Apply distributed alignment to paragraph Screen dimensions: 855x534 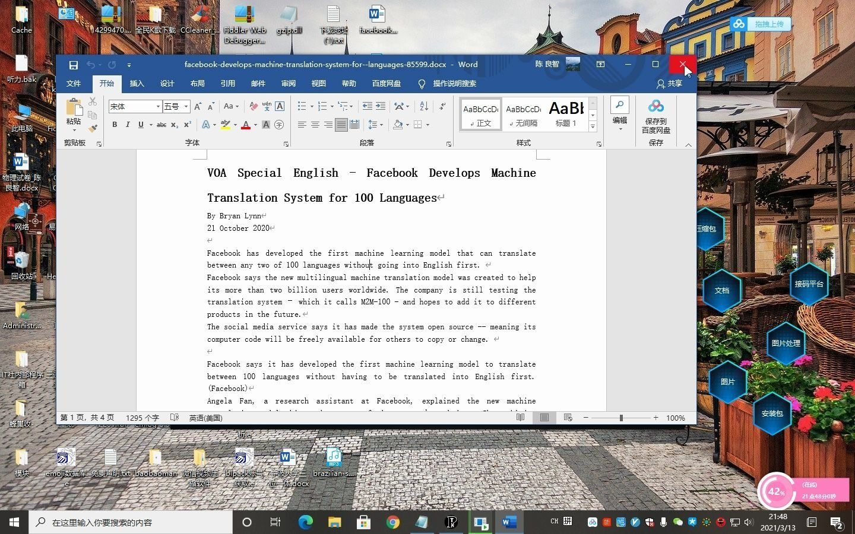coord(354,125)
